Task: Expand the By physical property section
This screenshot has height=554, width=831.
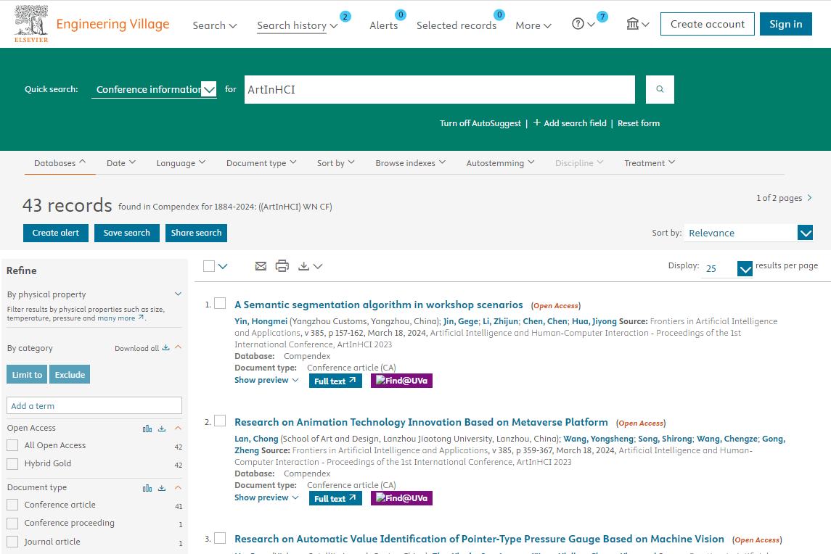Action: (178, 294)
